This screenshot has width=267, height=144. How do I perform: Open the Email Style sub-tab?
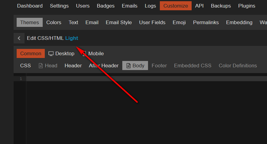pos(119,22)
